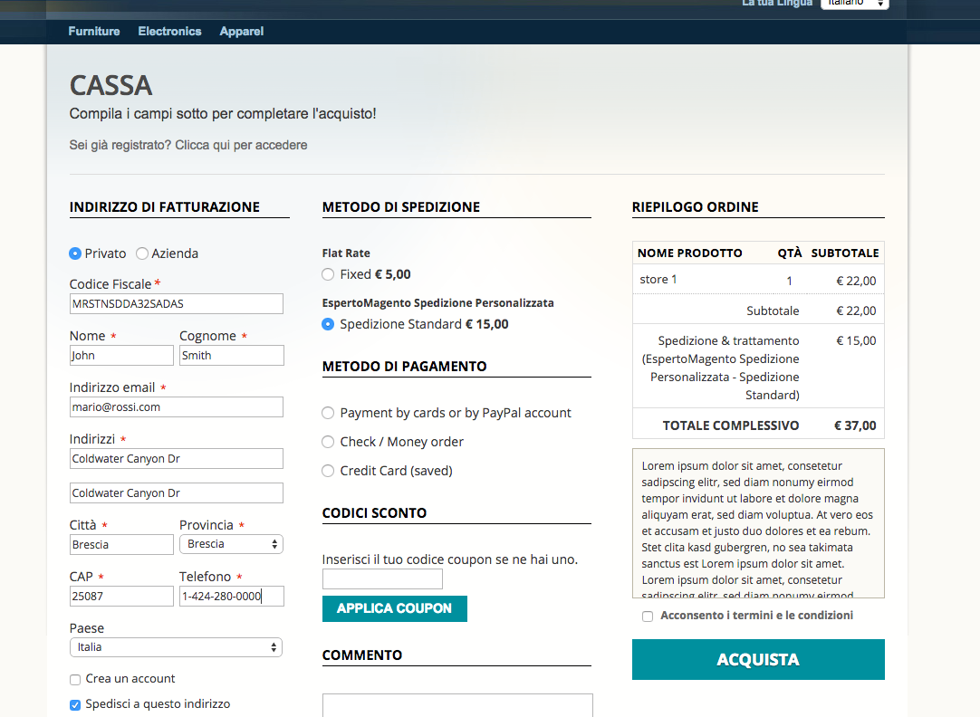This screenshot has width=980, height=717.
Task: Click the 'CASSA' page title
Action: (x=110, y=86)
